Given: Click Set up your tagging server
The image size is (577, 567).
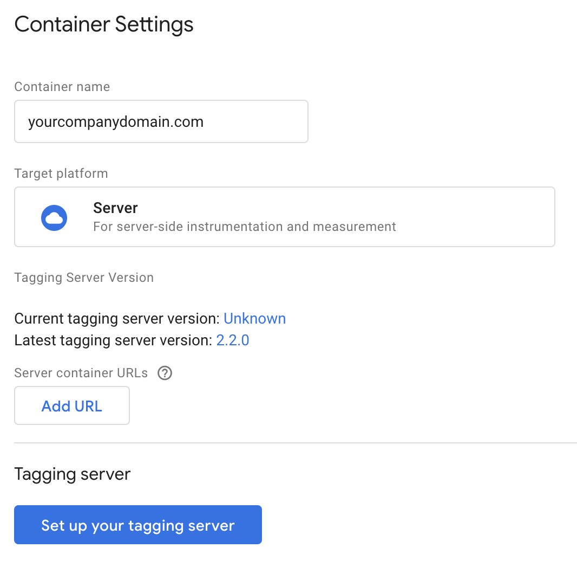Looking at the screenshot, I should click(138, 525).
